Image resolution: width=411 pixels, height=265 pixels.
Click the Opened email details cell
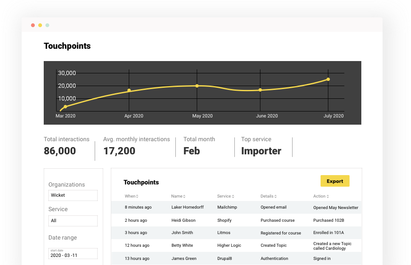coord(273,207)
